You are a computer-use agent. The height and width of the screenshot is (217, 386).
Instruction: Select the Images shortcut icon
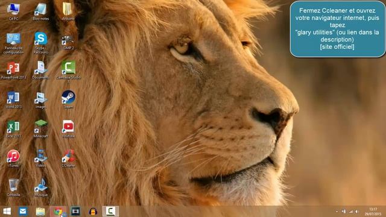(x=40, y=100)
